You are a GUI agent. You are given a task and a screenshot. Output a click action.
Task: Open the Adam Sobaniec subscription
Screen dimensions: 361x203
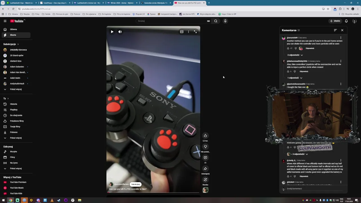(x=16, y=67)
